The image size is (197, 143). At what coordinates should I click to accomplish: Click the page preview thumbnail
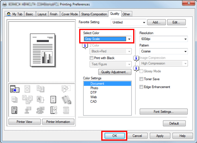pos(43,50)
